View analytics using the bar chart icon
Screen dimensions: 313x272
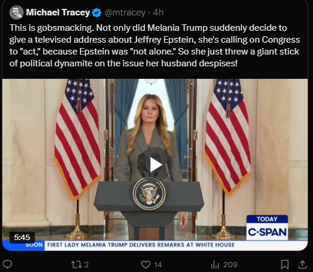pyautogui.click(x=215, y=265)
